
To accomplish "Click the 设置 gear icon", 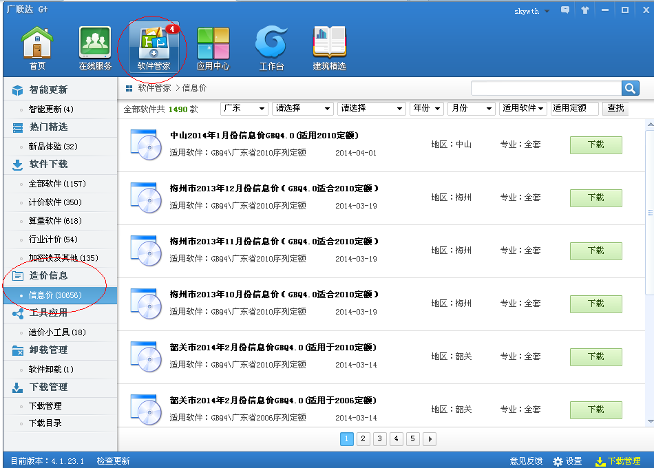I will [558, 461].
